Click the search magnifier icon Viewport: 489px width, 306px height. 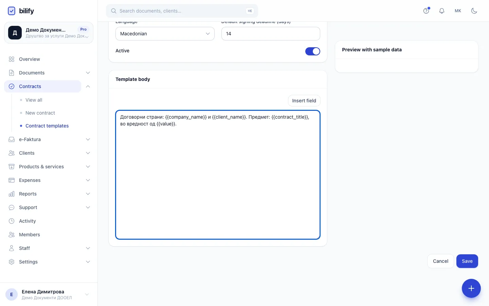(x=114, y=11)
